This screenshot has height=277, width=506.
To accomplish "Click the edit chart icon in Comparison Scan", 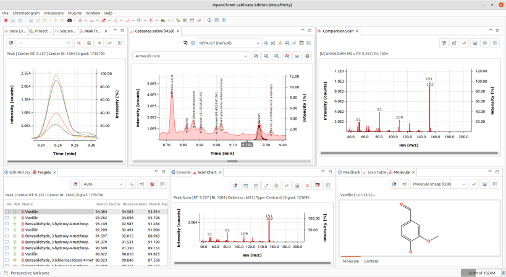I will [454, 43].
